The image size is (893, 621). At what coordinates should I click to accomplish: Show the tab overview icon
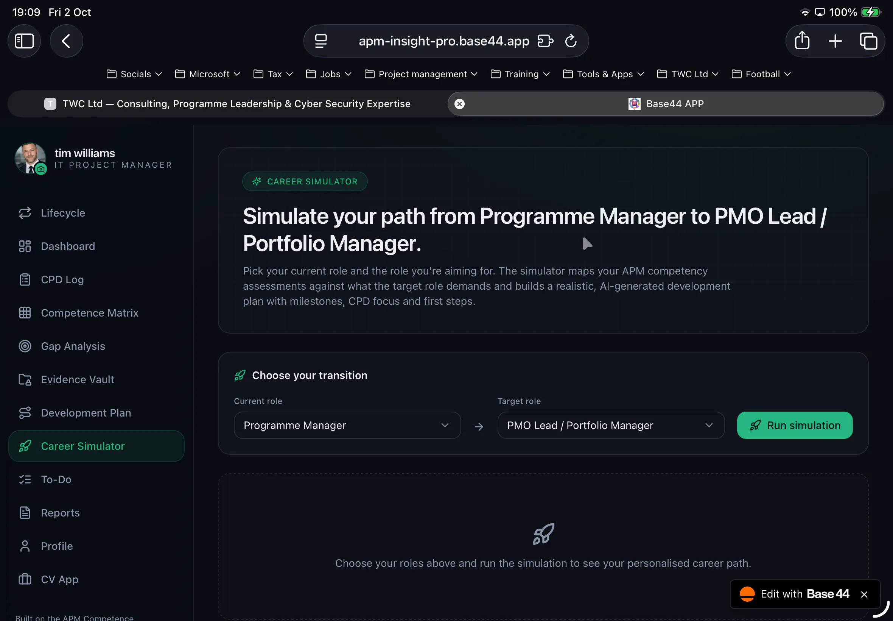click(868, 41)
